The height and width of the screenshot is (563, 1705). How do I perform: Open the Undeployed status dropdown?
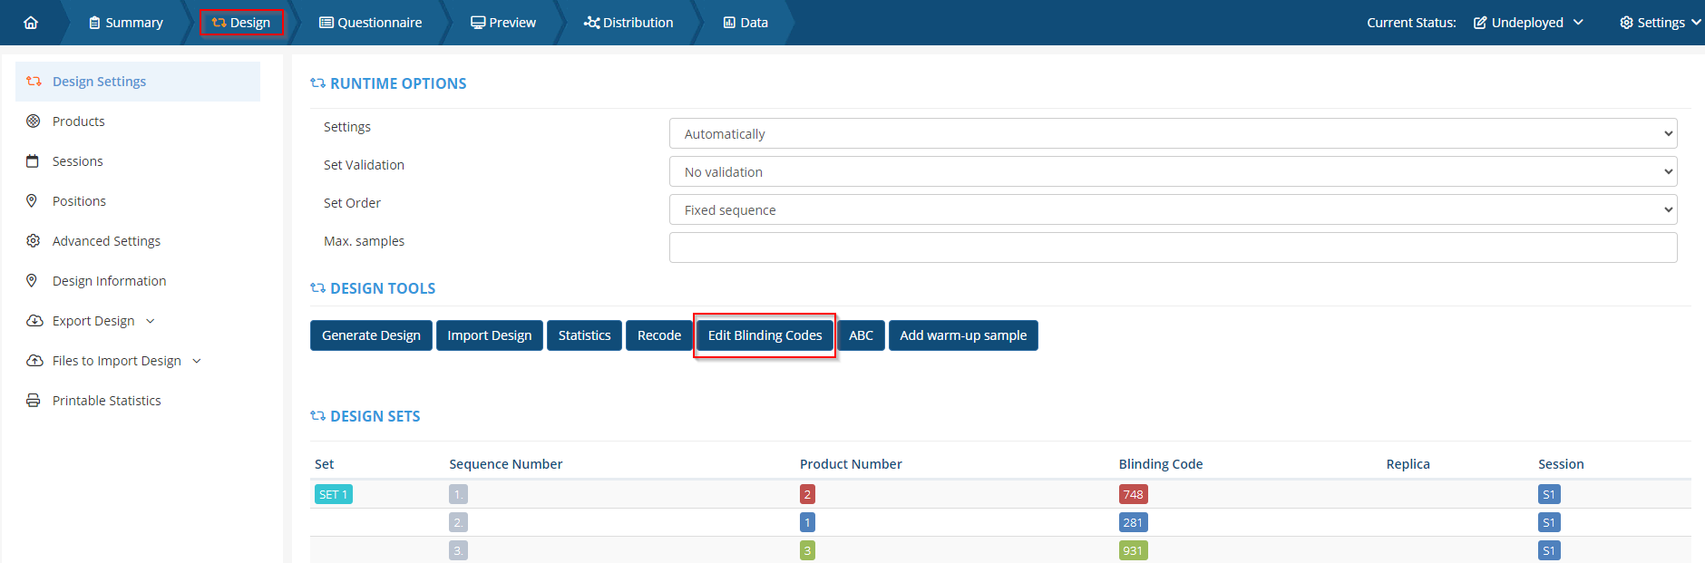point(1528,23)
